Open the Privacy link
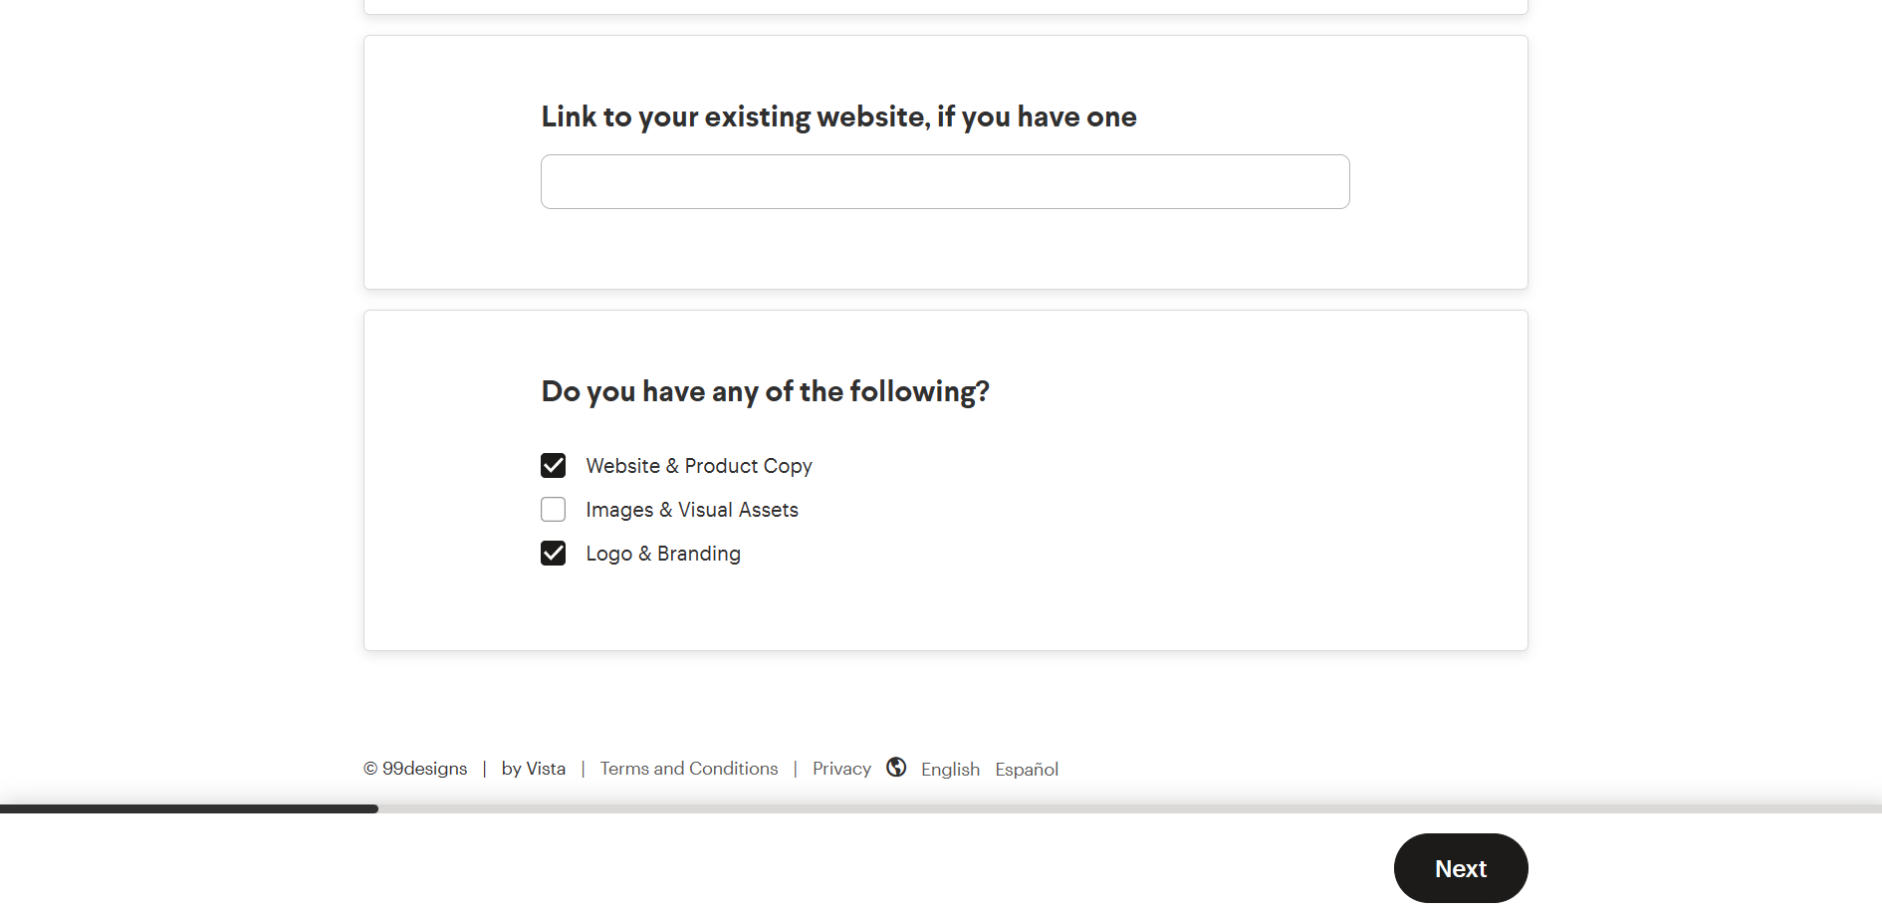The height and width of the screenshot is (914, 1882). [841, 769]
